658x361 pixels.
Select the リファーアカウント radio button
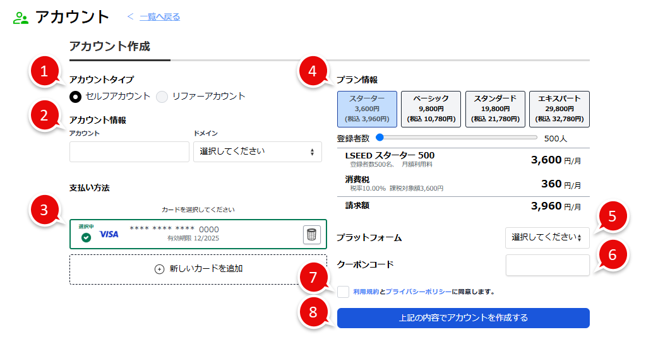[x=162, y=97]
